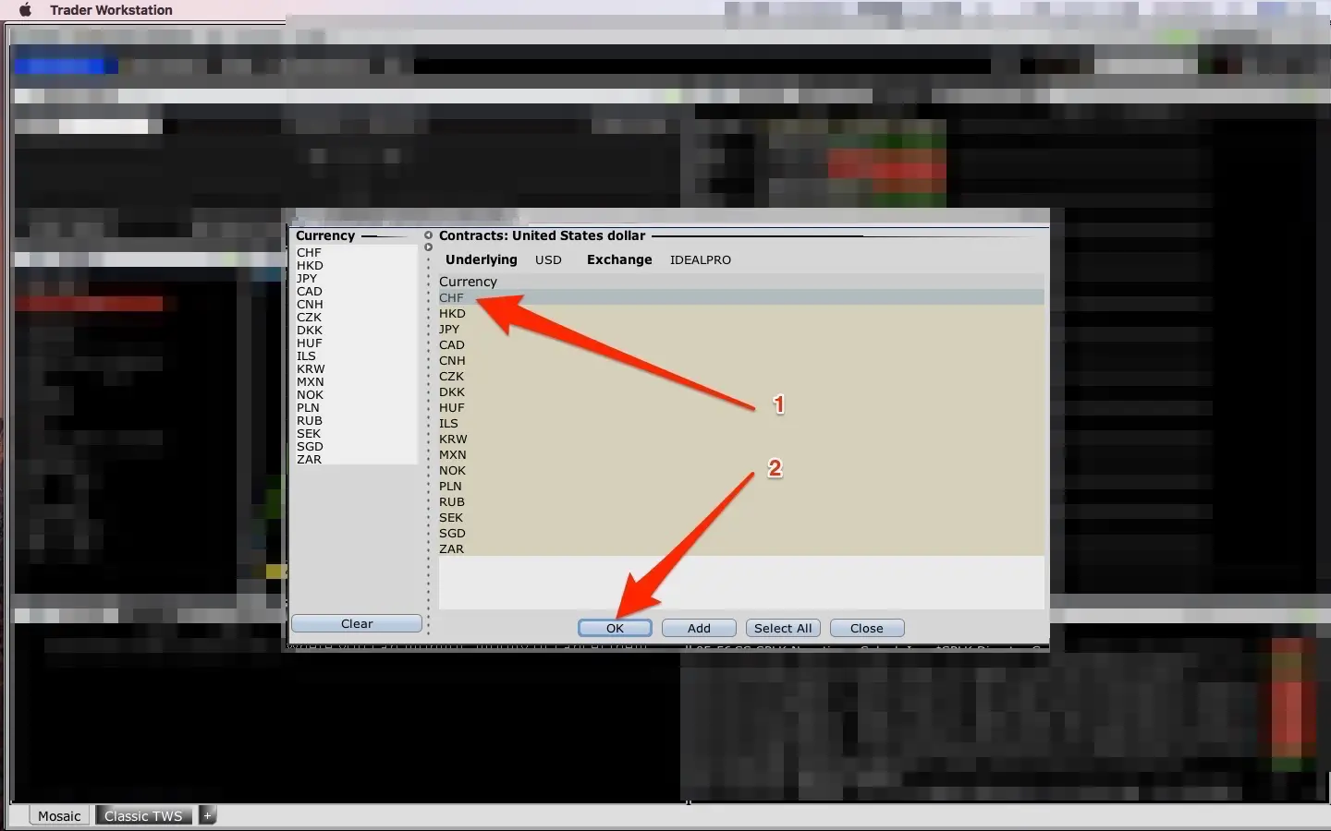Screen dimensions: 1331x831
Task: Select CHF in the contracts currency list
Action: [452, 298]
